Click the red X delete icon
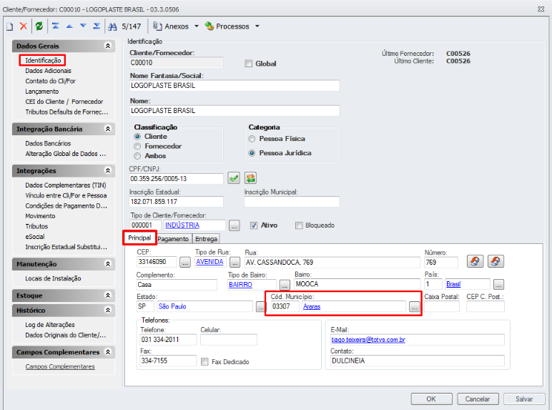 (x=23, y=26)
